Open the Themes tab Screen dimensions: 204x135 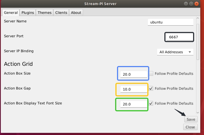click(x=45, y=13)
